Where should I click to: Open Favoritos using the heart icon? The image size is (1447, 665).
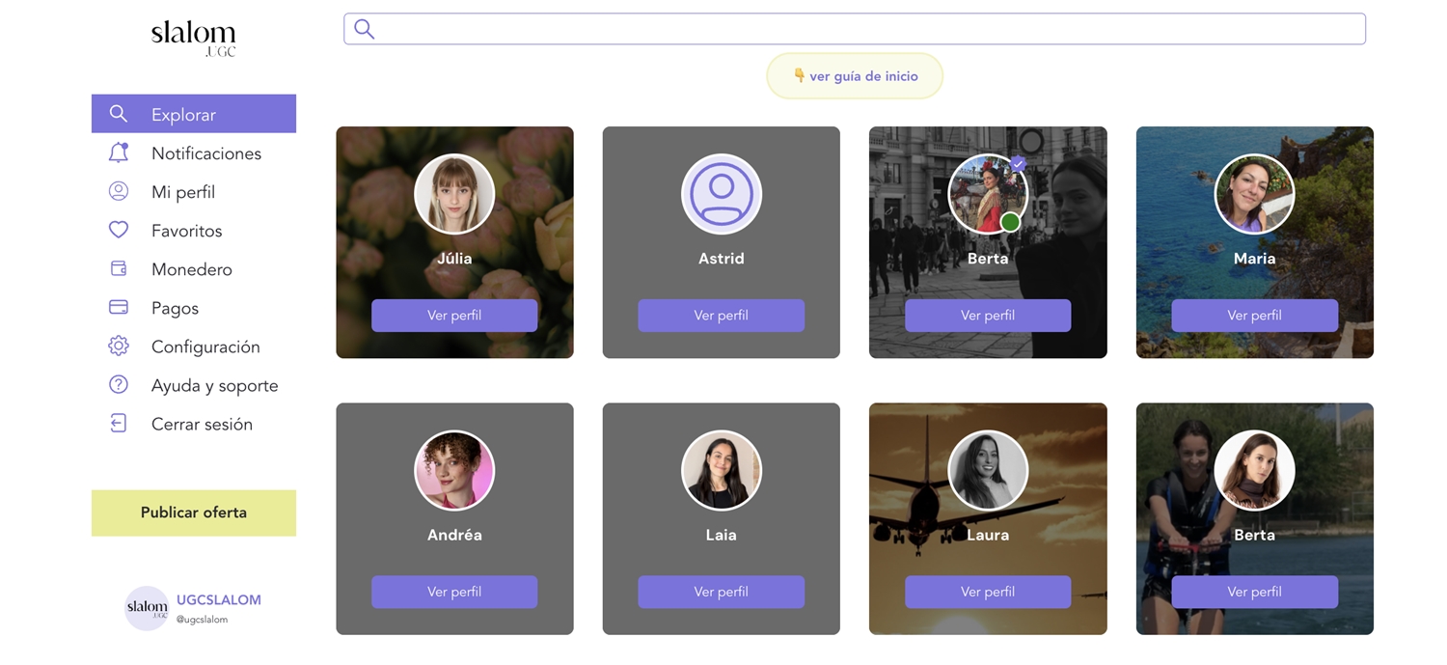click(x=118, y=230)
